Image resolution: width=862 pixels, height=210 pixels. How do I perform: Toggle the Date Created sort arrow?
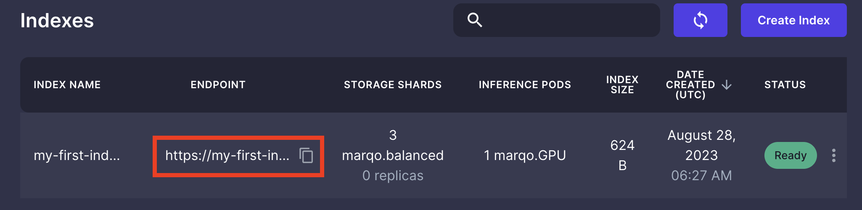727,85
